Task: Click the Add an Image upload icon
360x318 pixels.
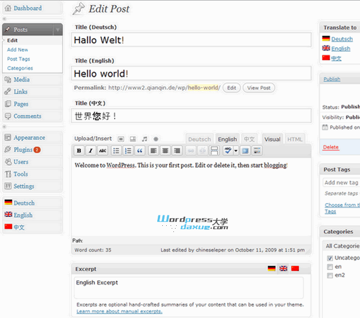Action: (121, 139)
